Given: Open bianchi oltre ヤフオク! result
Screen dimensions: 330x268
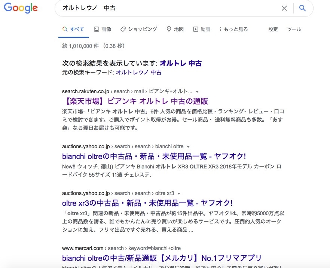Looking at the screenshot, I should [154, 156].
